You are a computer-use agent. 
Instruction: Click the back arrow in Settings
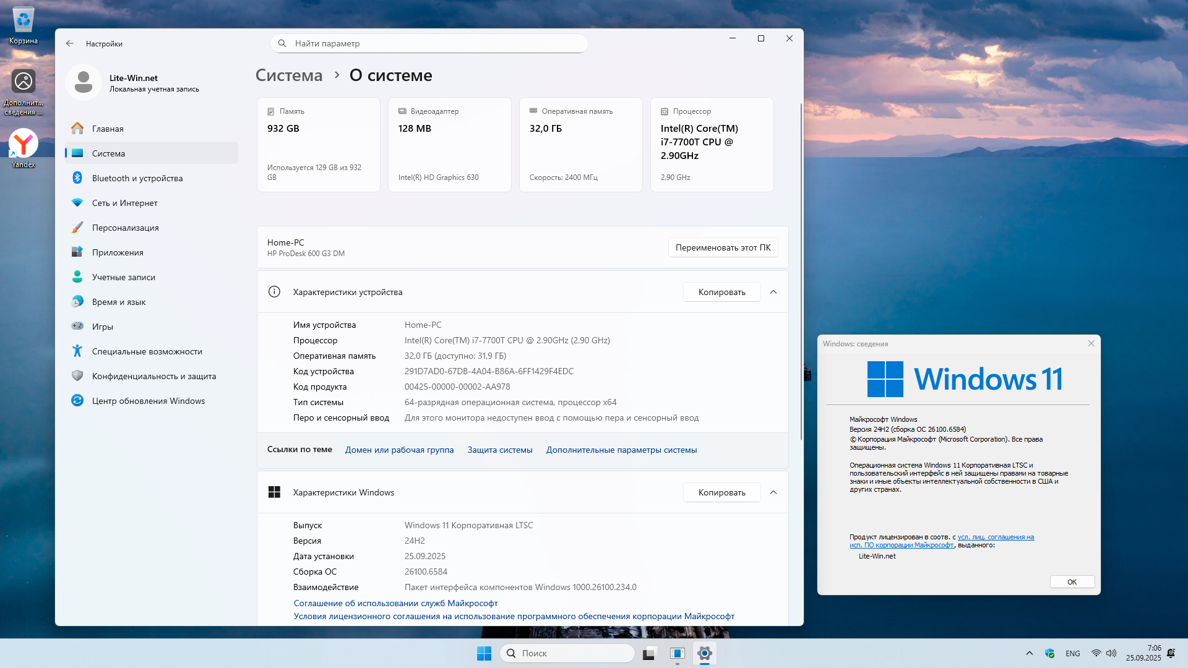[70, 44]
